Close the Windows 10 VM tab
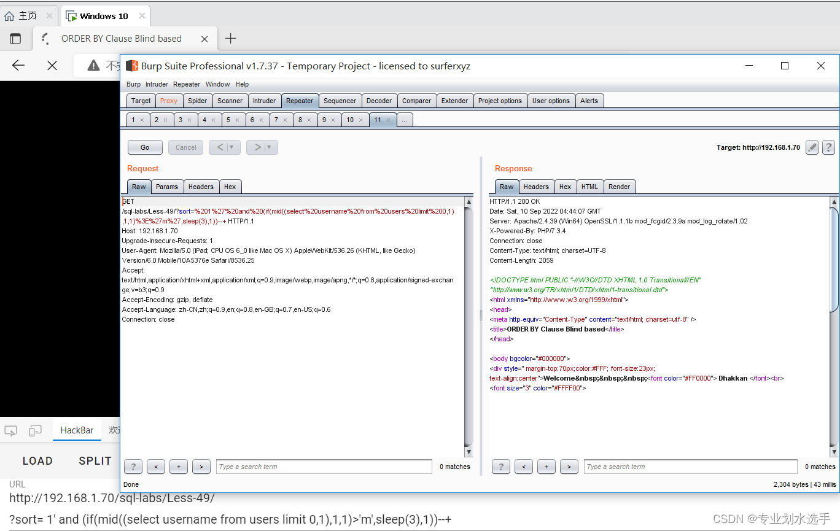 142,16
